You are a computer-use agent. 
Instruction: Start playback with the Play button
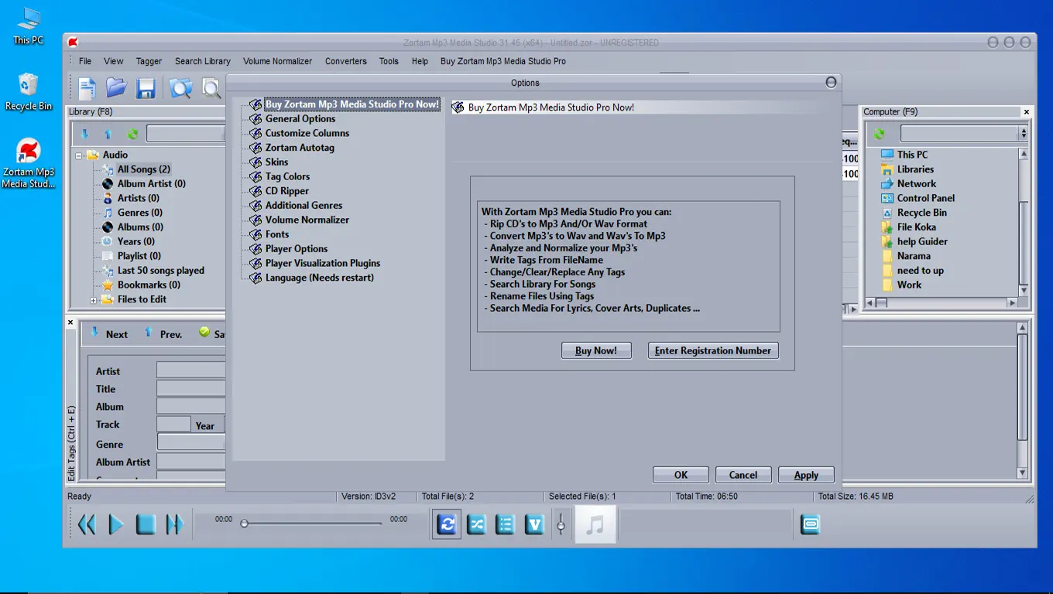pos(116,524)
